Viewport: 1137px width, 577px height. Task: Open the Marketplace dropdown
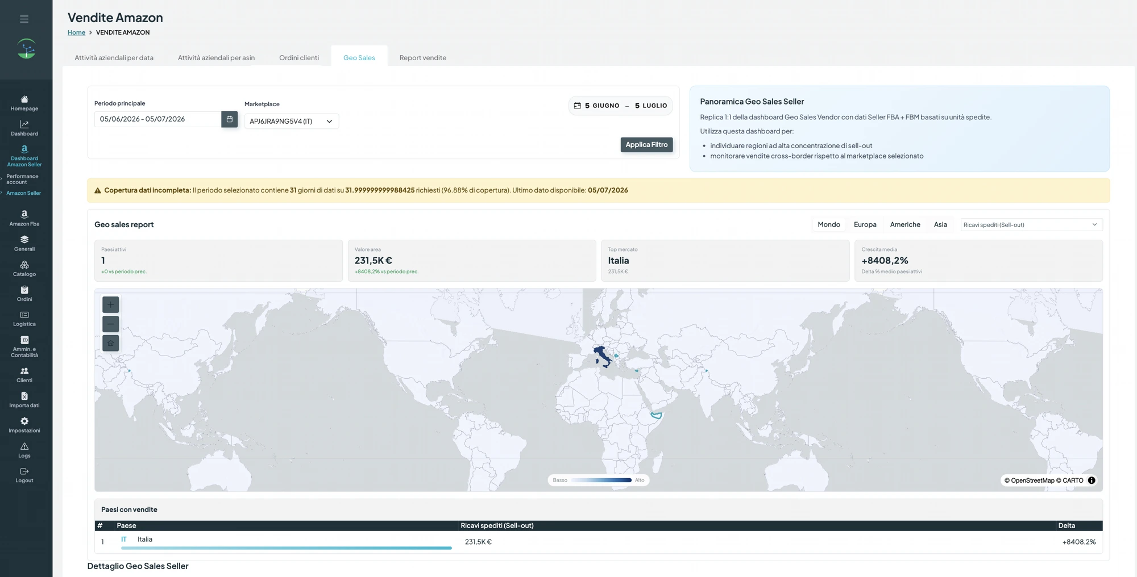[x=292, y=122]
